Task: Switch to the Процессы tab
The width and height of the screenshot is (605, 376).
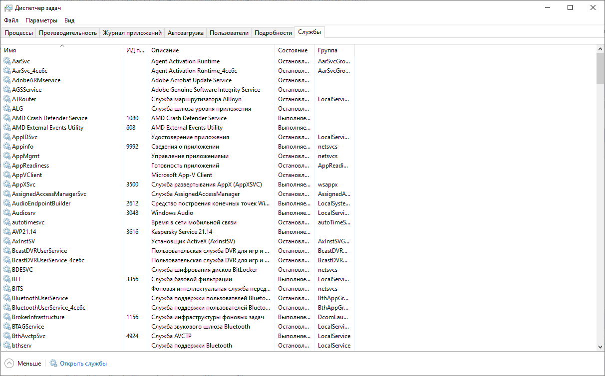Action: (x=19, y=33)
